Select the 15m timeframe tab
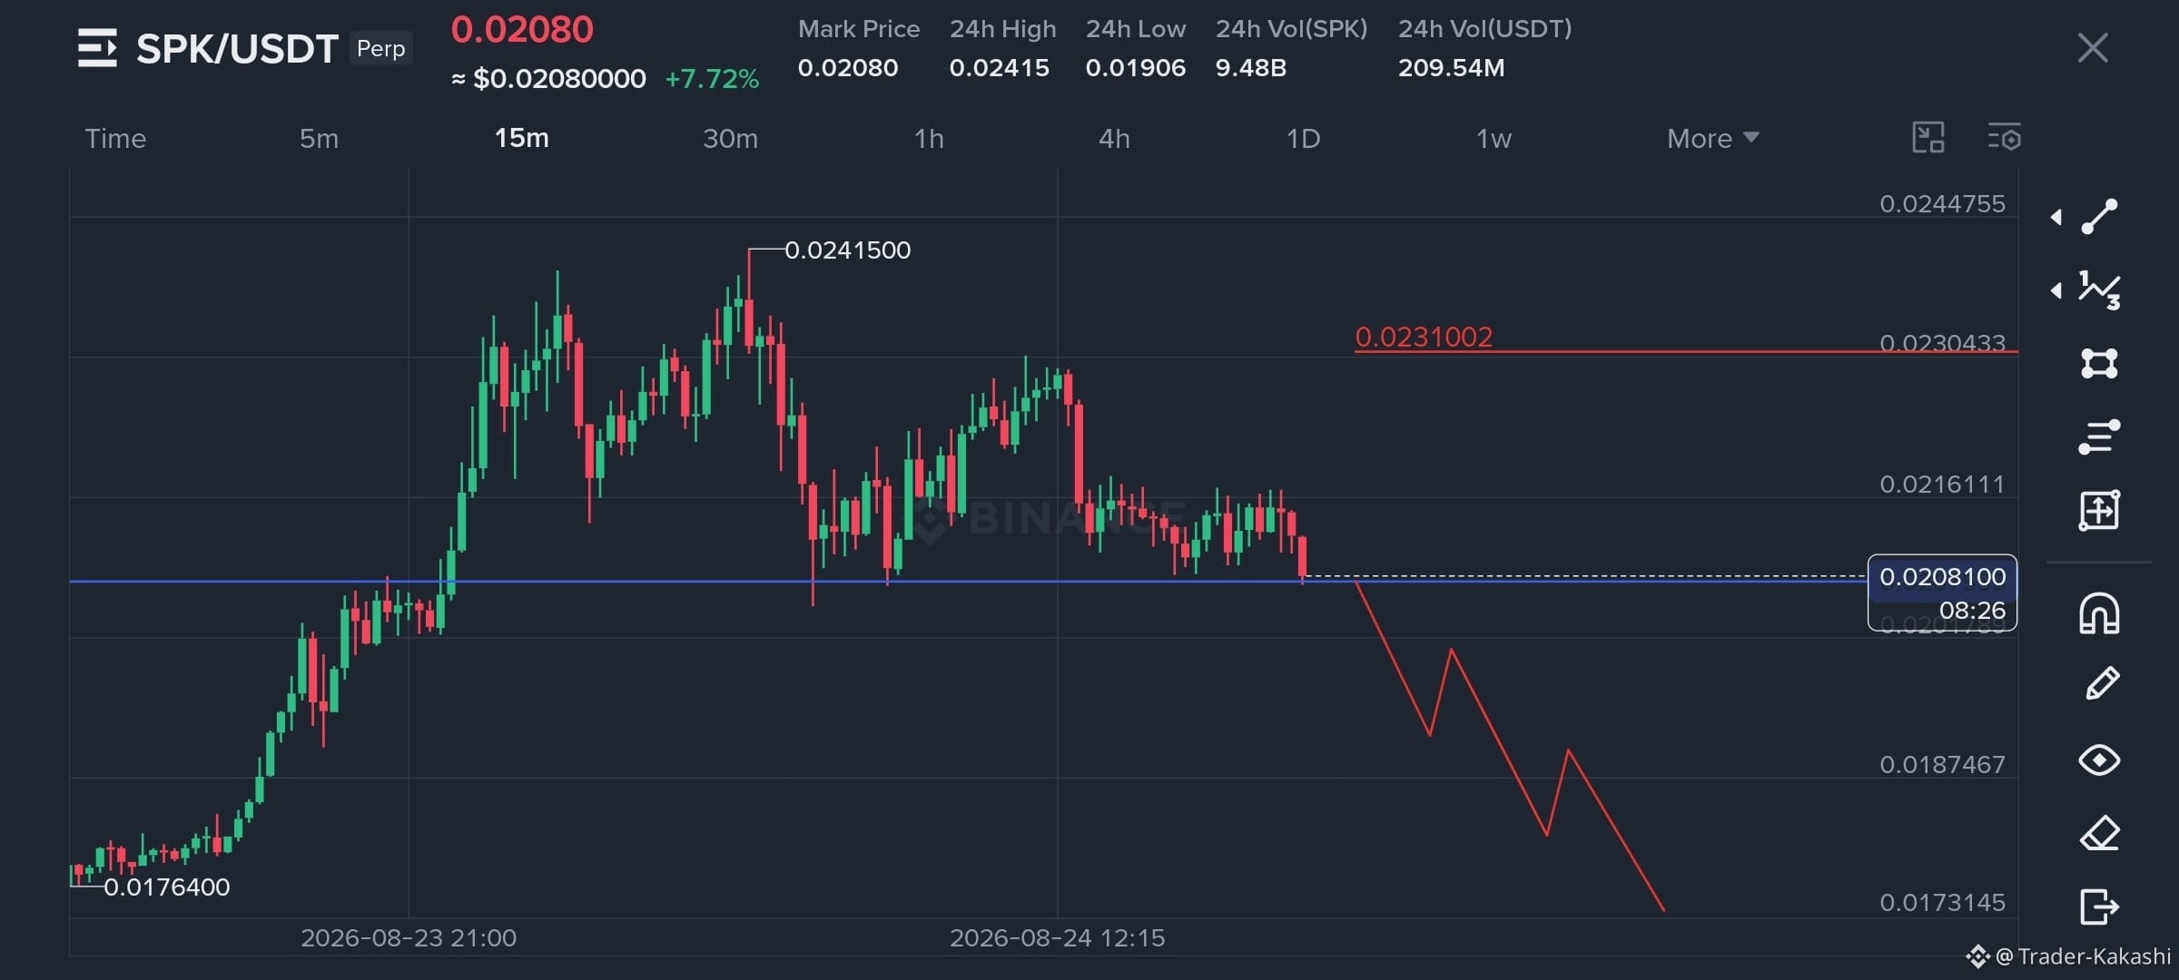This screenshot has height=980, width=2179. [521, 138]
